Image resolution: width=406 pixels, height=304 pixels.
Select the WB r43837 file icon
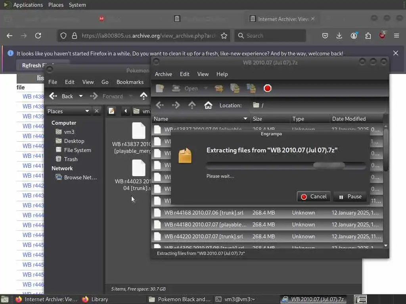click(x=138, y=131)
